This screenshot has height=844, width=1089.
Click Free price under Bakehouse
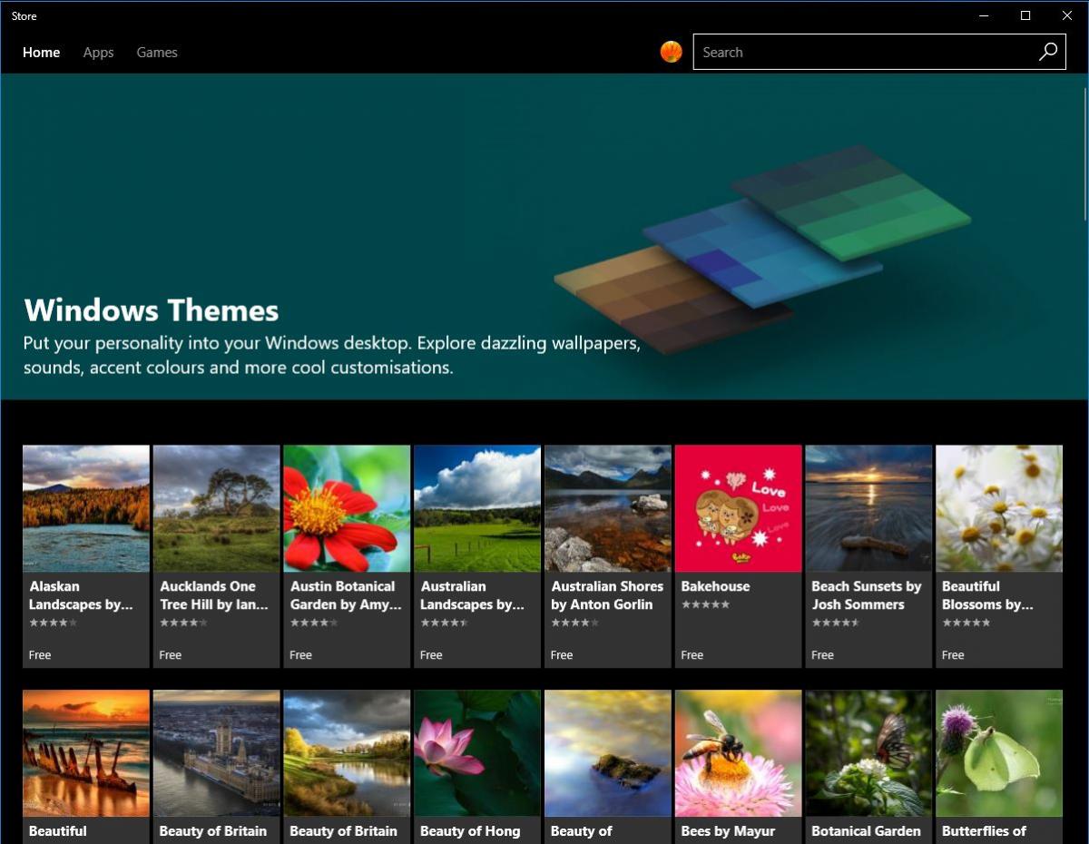pyautogui.click(x=692, y=654)
